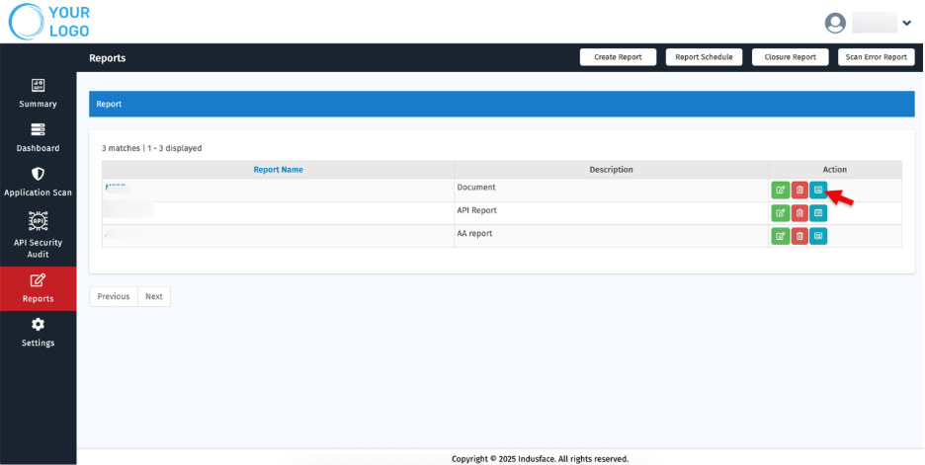Click the blue Report panel header

[501, 104]
